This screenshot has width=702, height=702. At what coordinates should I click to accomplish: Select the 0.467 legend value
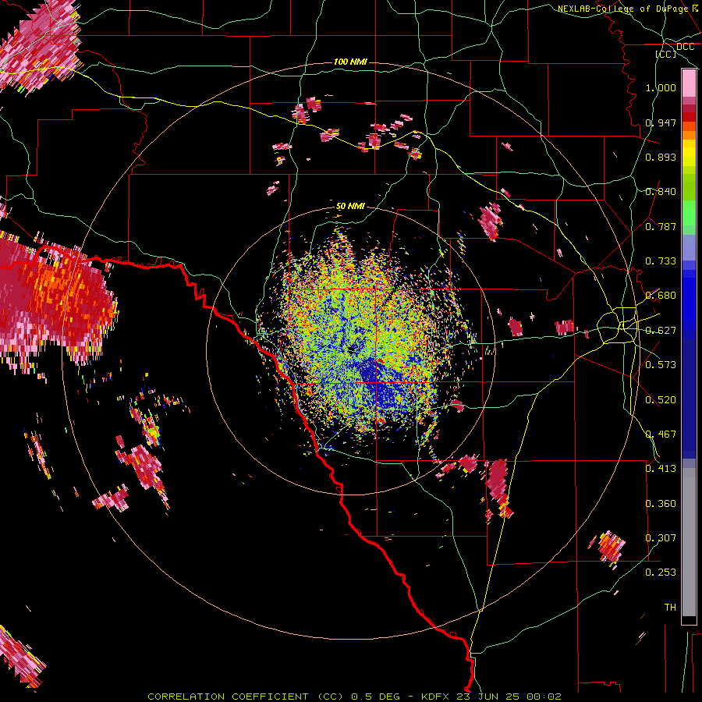(x=661, y=434)
